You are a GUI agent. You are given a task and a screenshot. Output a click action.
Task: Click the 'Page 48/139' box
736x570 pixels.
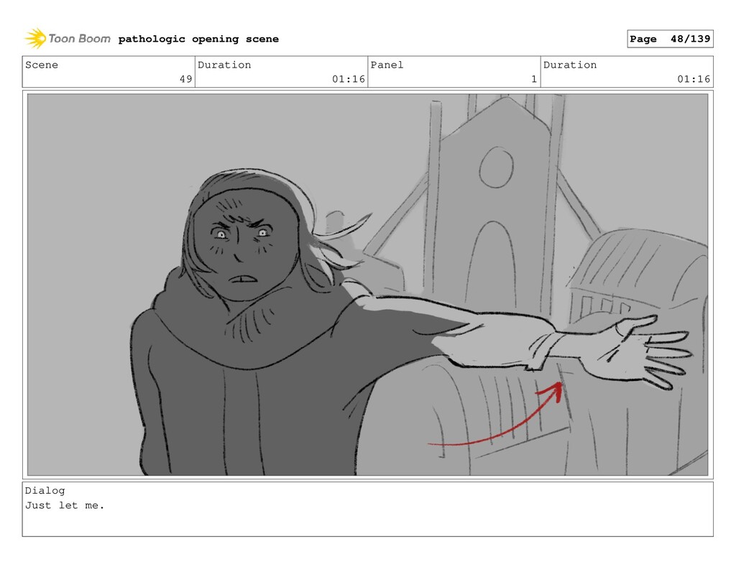click(x=670, y=39)
